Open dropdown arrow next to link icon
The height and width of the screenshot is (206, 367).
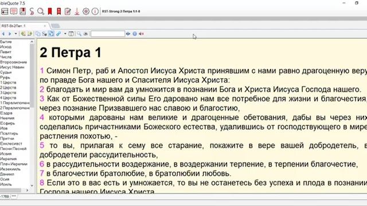65,34
